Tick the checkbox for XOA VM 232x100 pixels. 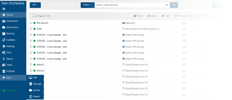(x=31, y=28)
